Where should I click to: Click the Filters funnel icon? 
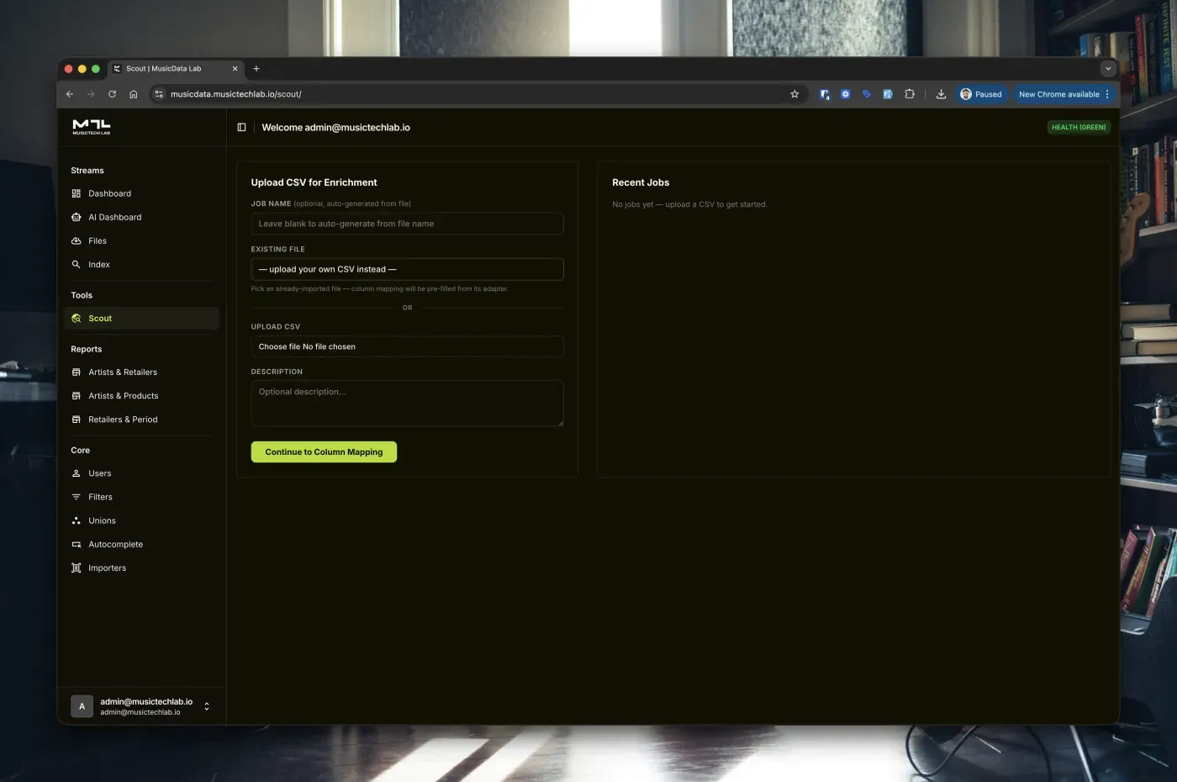click(77, 497)
